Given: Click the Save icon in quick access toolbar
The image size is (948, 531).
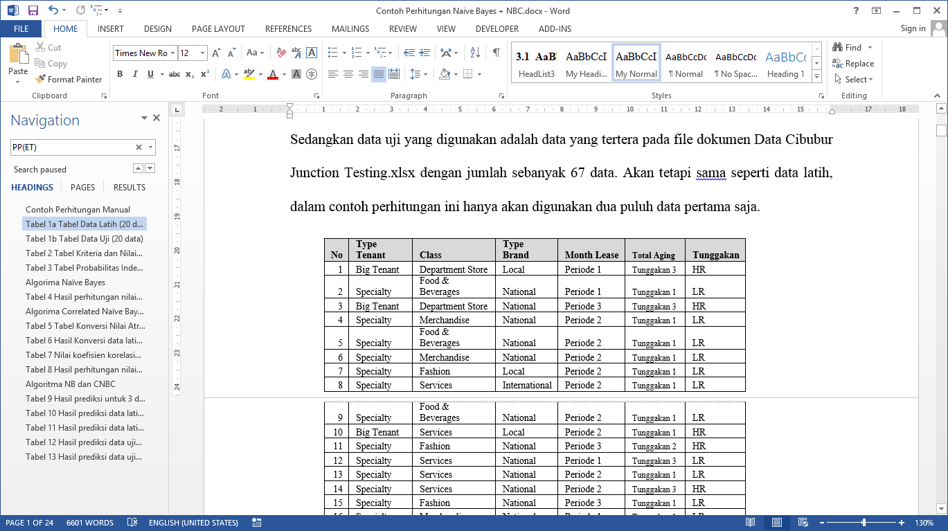Looking at the screenshot, I should (33, 10).
